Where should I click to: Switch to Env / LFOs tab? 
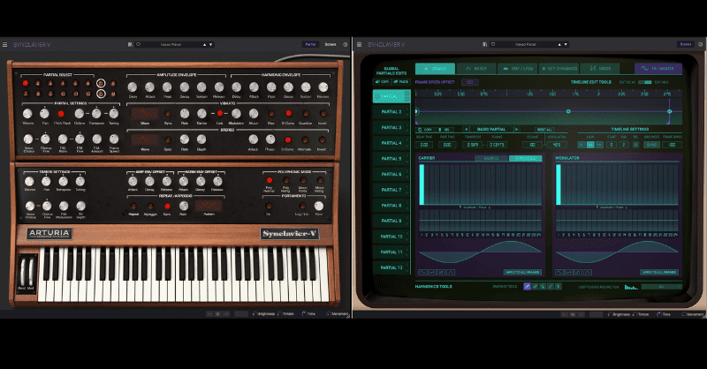(517, 69)
